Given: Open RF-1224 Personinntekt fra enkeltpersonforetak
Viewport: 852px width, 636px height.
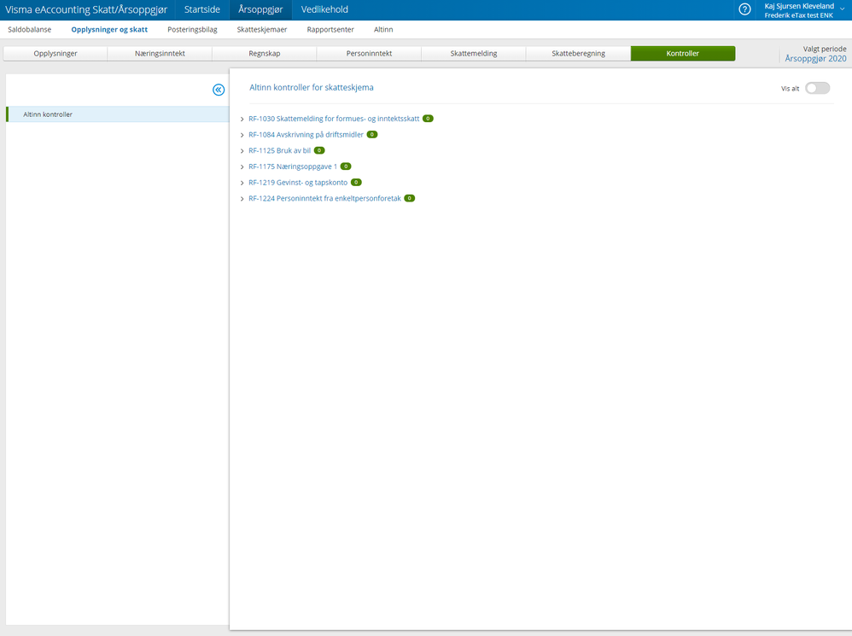Looking at the screenshot, I should click(x=324, y=198).
